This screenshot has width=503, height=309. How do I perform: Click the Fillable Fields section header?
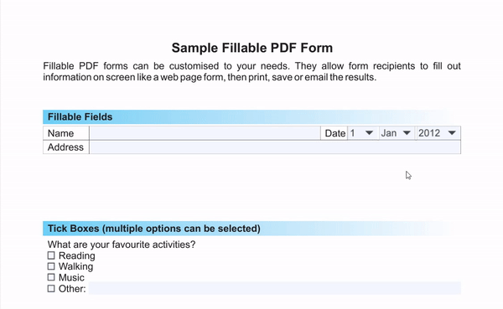click(x=251, y=117)
